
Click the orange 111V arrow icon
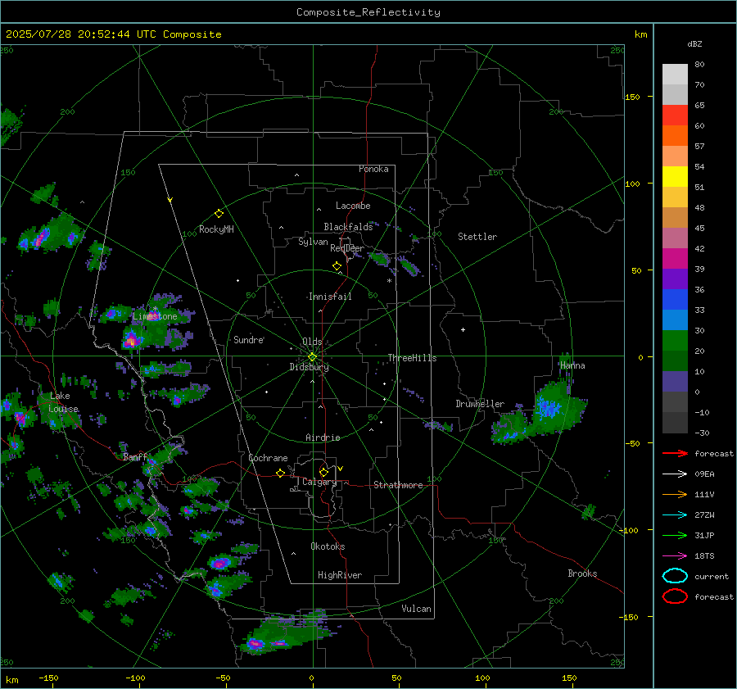pyautogui.click(x=675, y=494)
